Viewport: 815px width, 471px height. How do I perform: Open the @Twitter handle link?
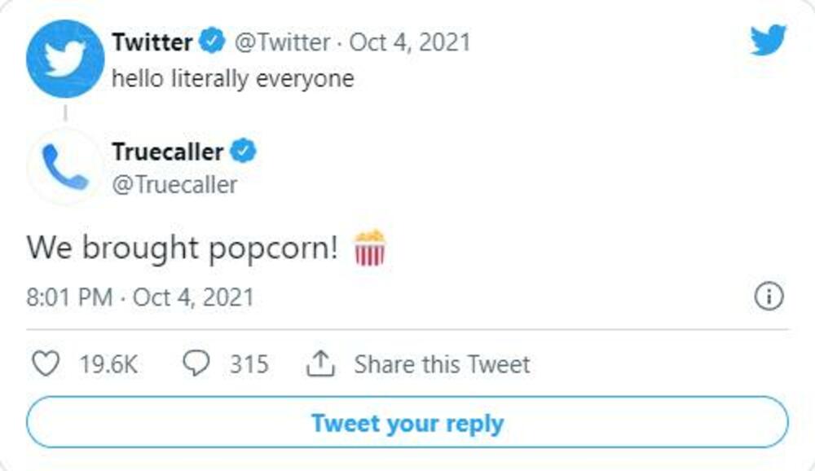pyautogui.click(x=282, y=42)
